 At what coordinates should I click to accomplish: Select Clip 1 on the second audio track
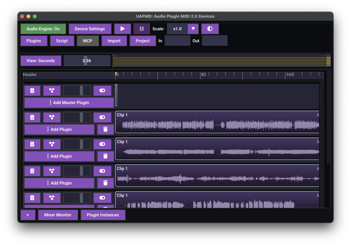tap(217, 149)
